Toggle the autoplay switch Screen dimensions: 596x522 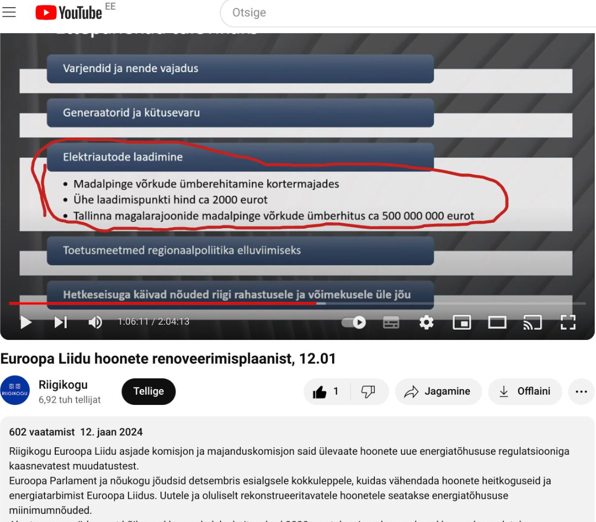tap(354, 322)
